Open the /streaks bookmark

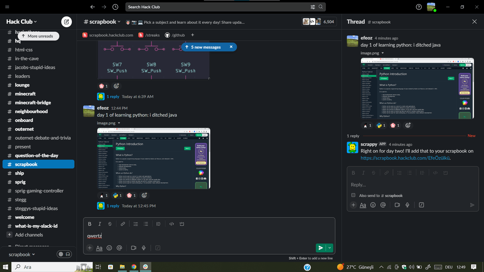click(149, 35)
